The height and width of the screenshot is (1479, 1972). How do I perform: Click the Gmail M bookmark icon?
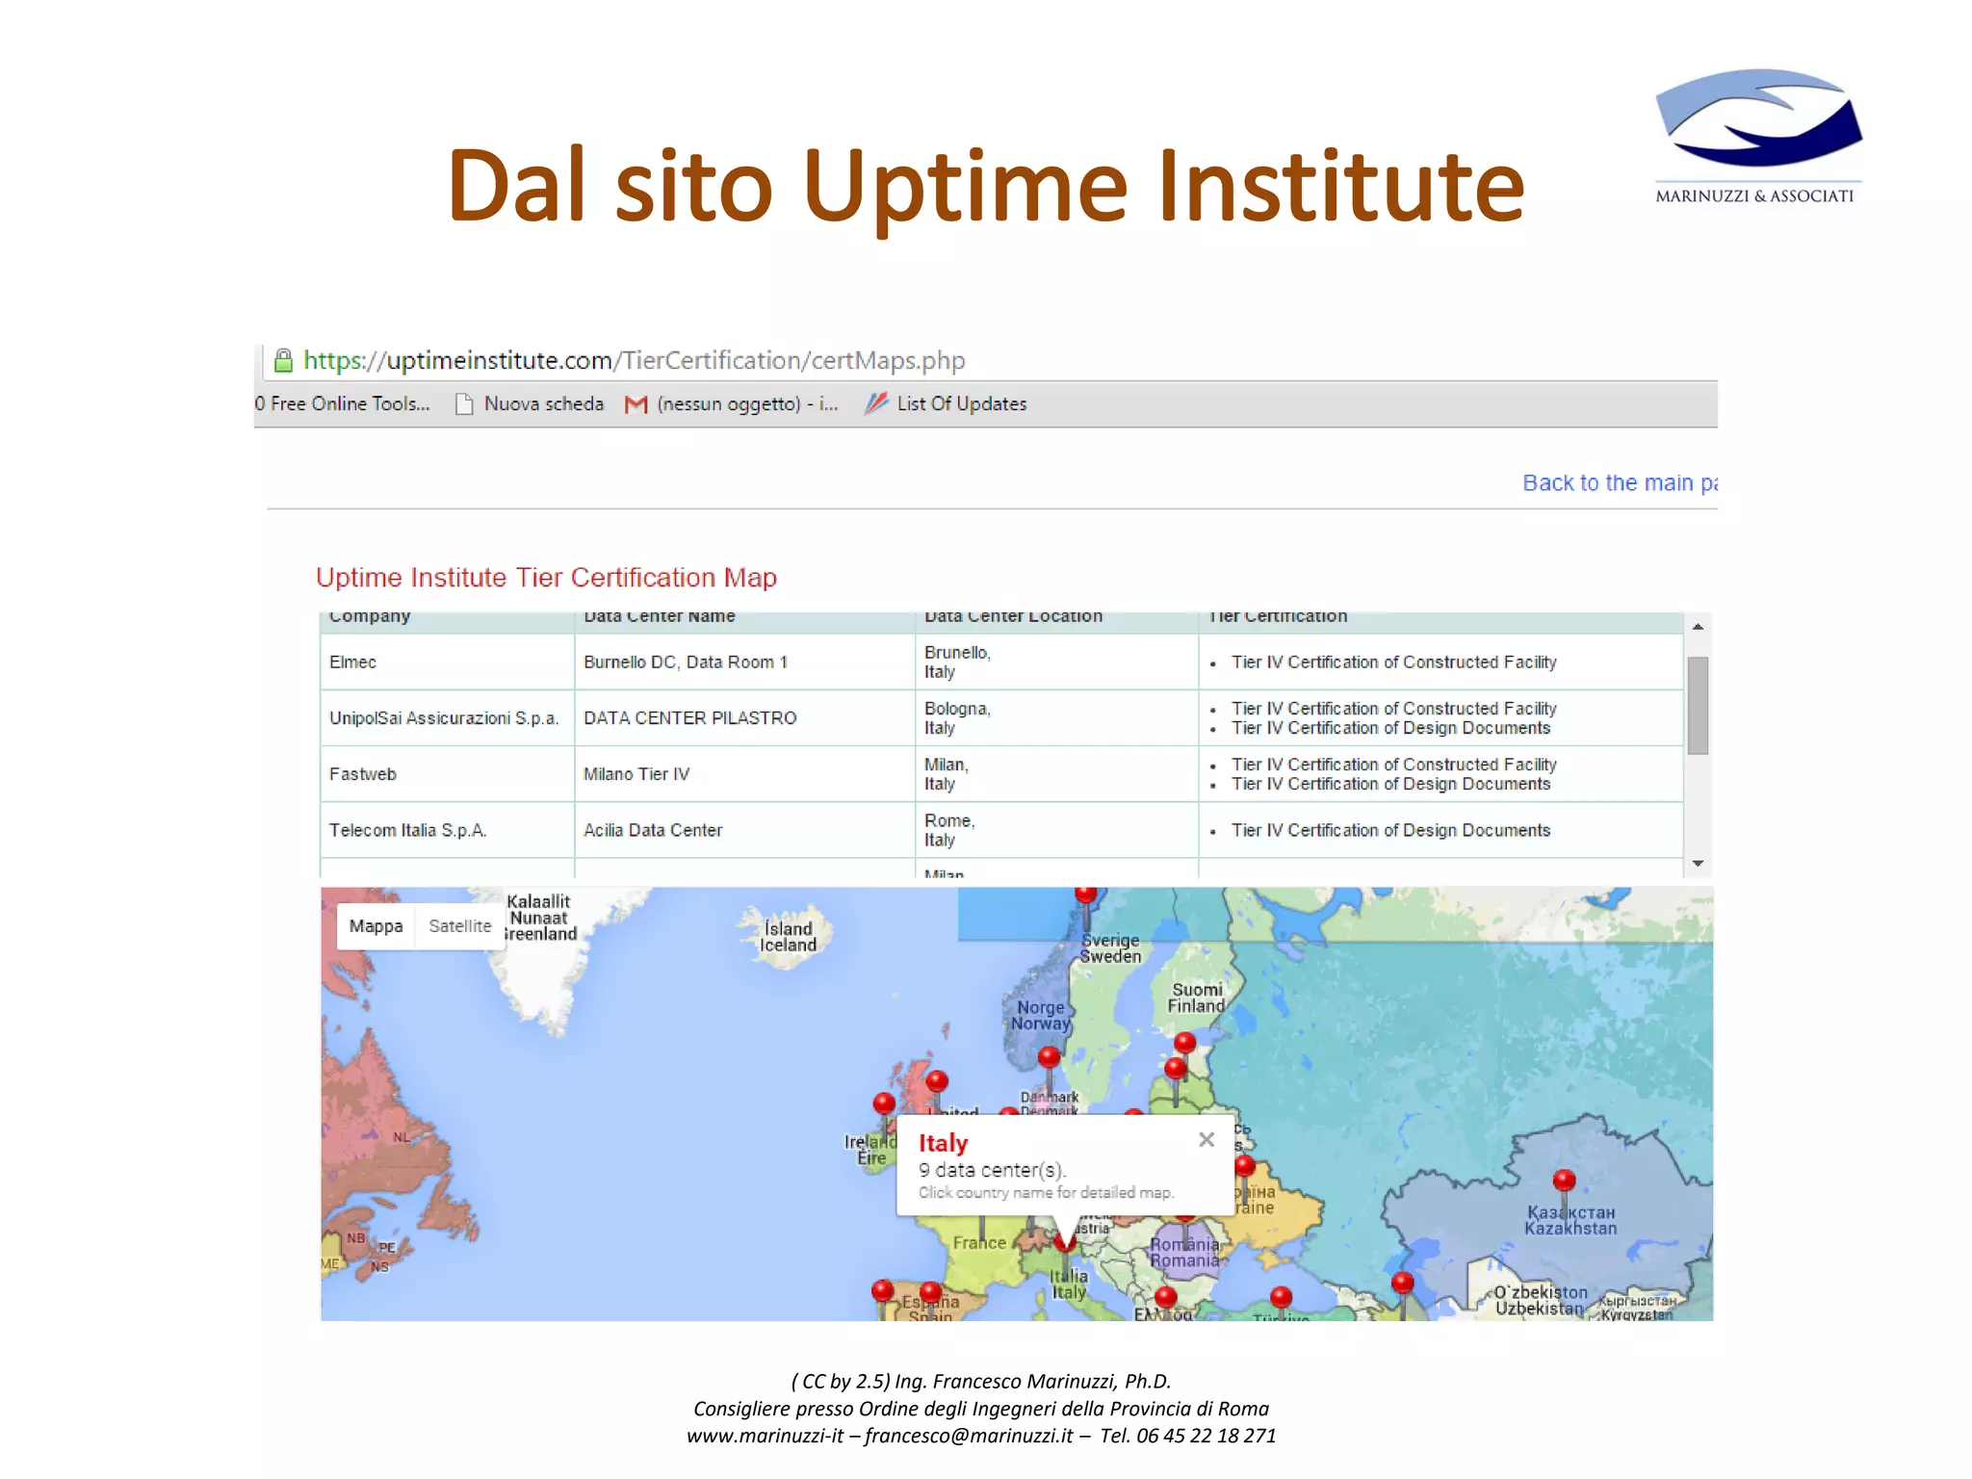[636, 404]
